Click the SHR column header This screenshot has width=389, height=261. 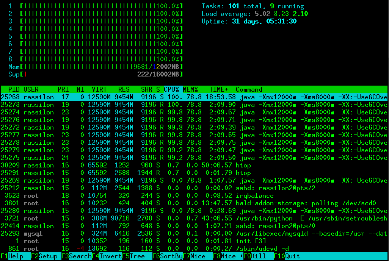(147, 89)
